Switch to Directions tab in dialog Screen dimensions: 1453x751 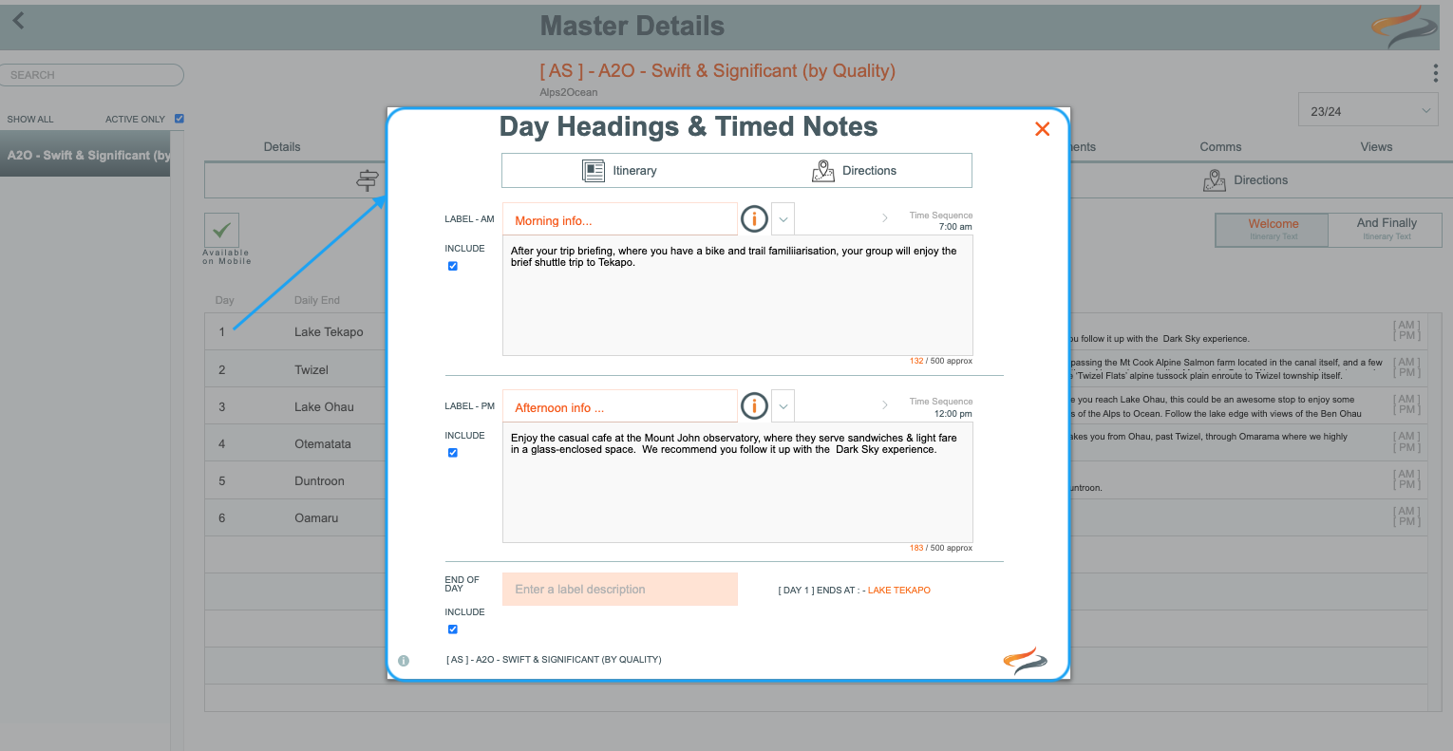coord(855,171)
